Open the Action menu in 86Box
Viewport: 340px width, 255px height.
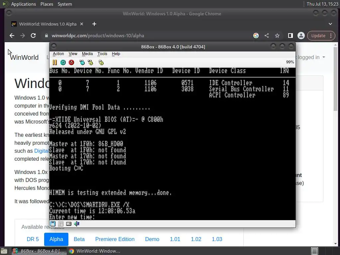coord(58,54)
